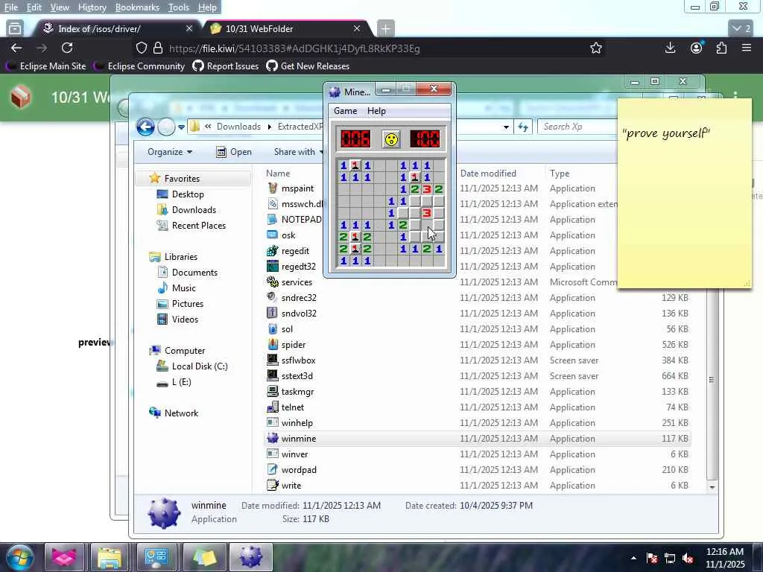The height and width of the screenshot is (572, 763).
Task: Open the list all tabs dropdown
Action: 741,29
